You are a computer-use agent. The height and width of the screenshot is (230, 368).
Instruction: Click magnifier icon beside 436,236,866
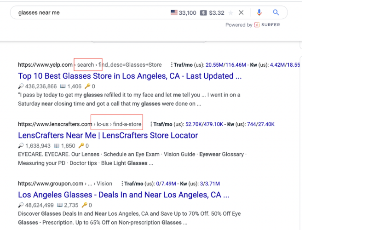click(x=21, y=86)
